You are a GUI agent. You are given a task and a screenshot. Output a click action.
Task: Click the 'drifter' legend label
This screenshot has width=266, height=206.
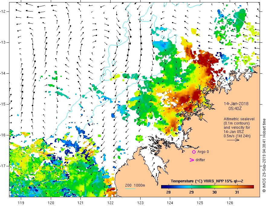coord(200,160)
